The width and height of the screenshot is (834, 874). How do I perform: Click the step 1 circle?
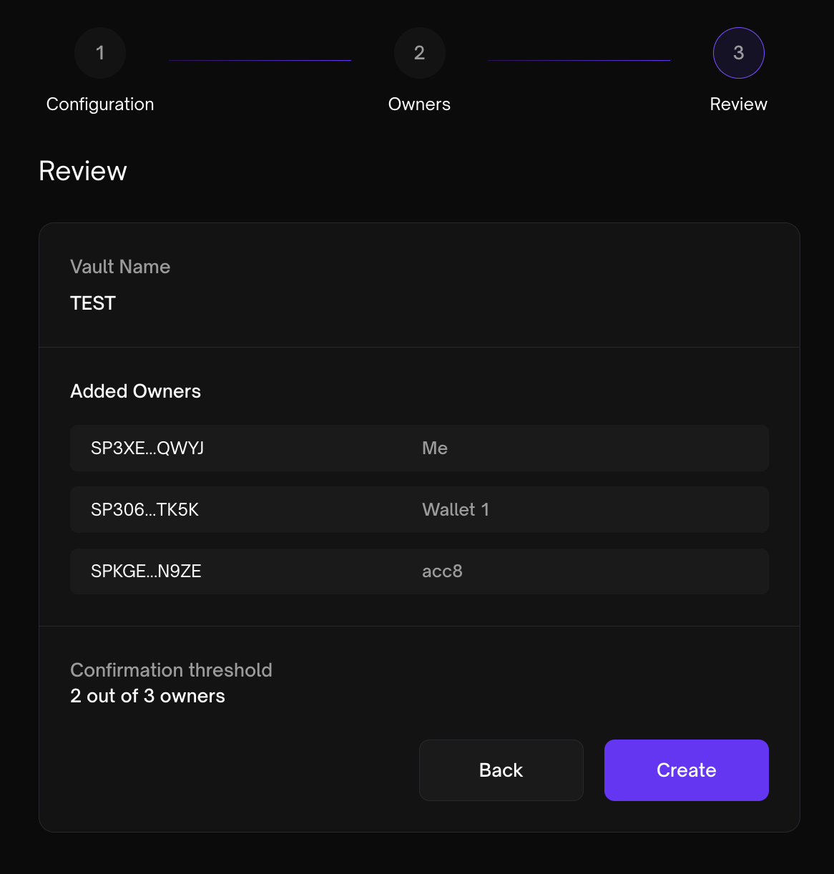pos(100,53)
